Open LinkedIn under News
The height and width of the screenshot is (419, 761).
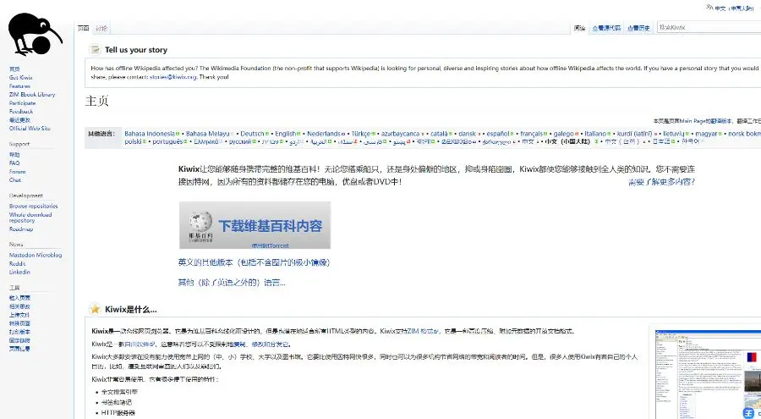pyautogui.click(x=19, y=272)
